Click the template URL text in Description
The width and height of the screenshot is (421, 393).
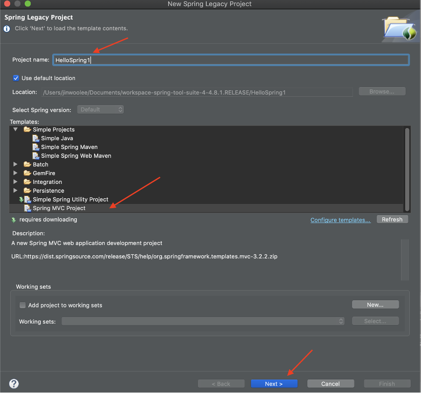pyautogui.click(x=144, y=257)
